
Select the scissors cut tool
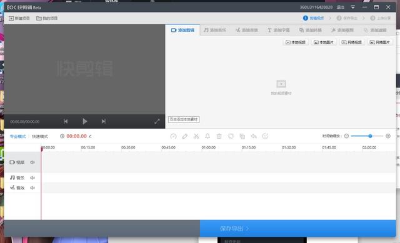click(196, 136)
